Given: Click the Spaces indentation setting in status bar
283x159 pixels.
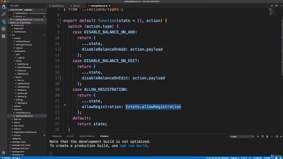Looking at the screenshot, I should [235, 158].
